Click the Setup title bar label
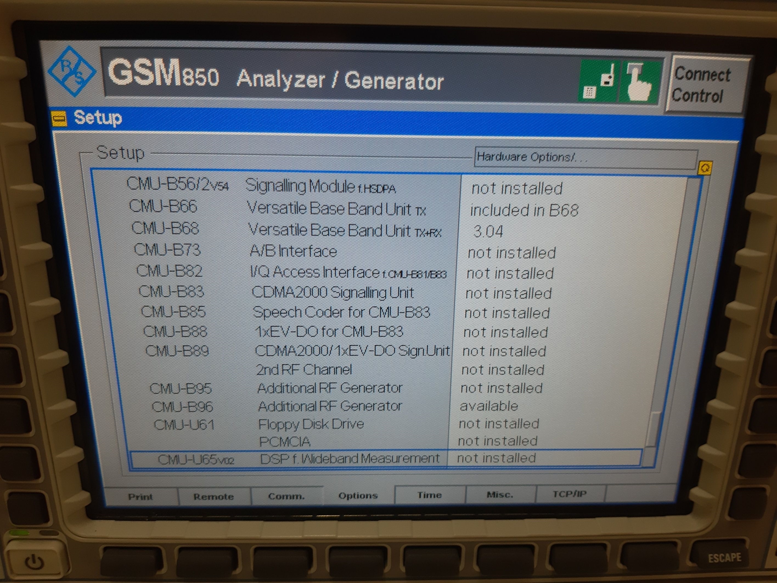This screenshot has height=583, width=777. [x=98, y=118]
